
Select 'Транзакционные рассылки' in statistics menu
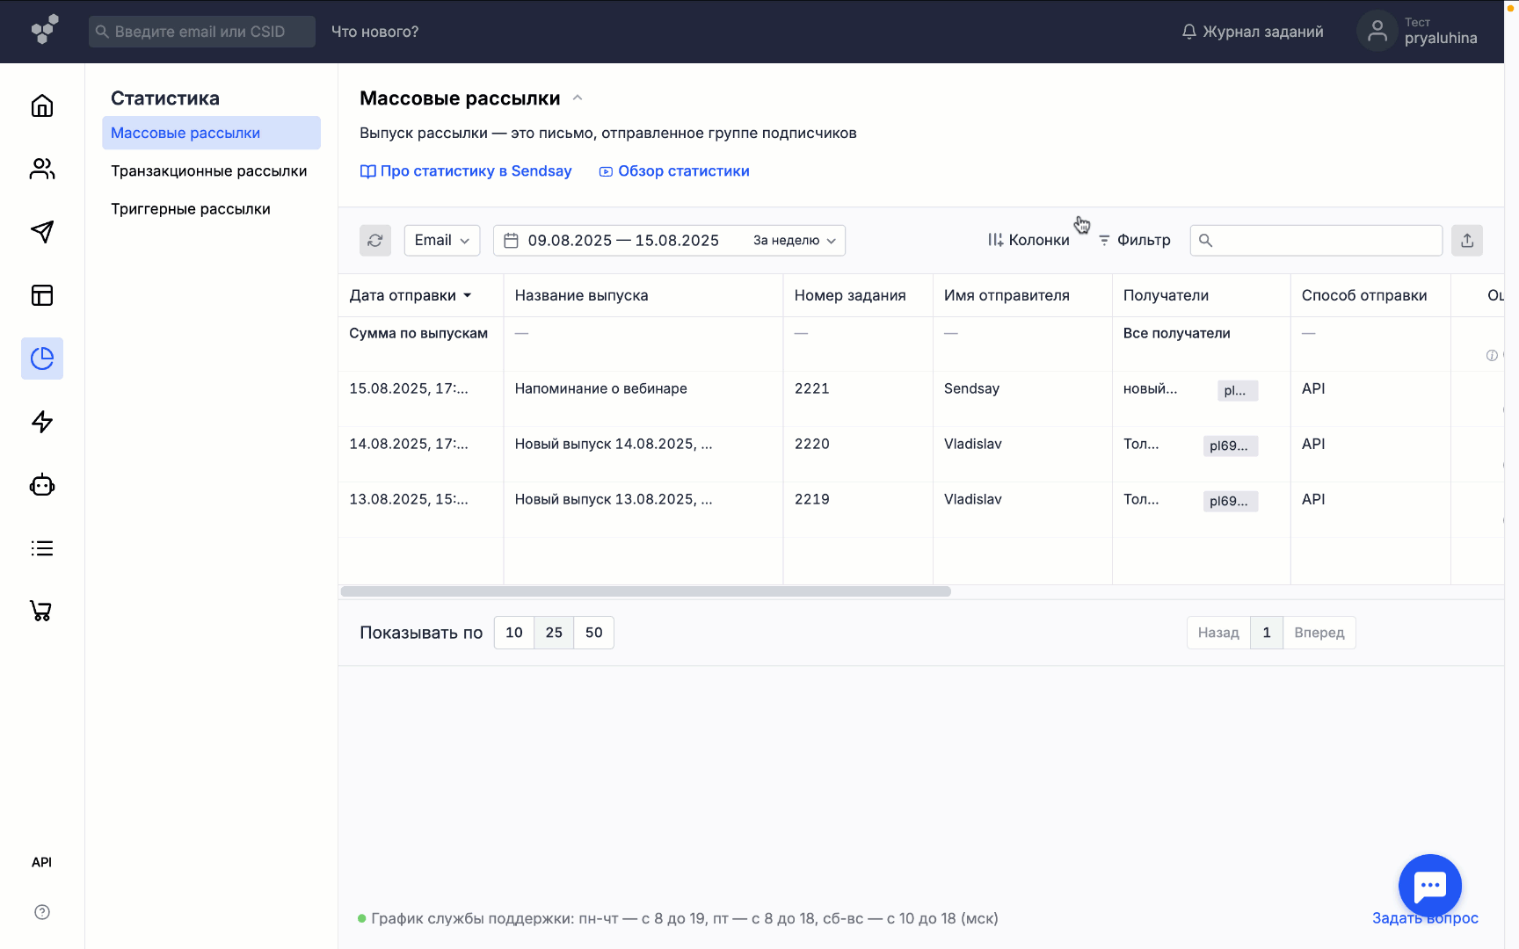(x=208, y=171)
